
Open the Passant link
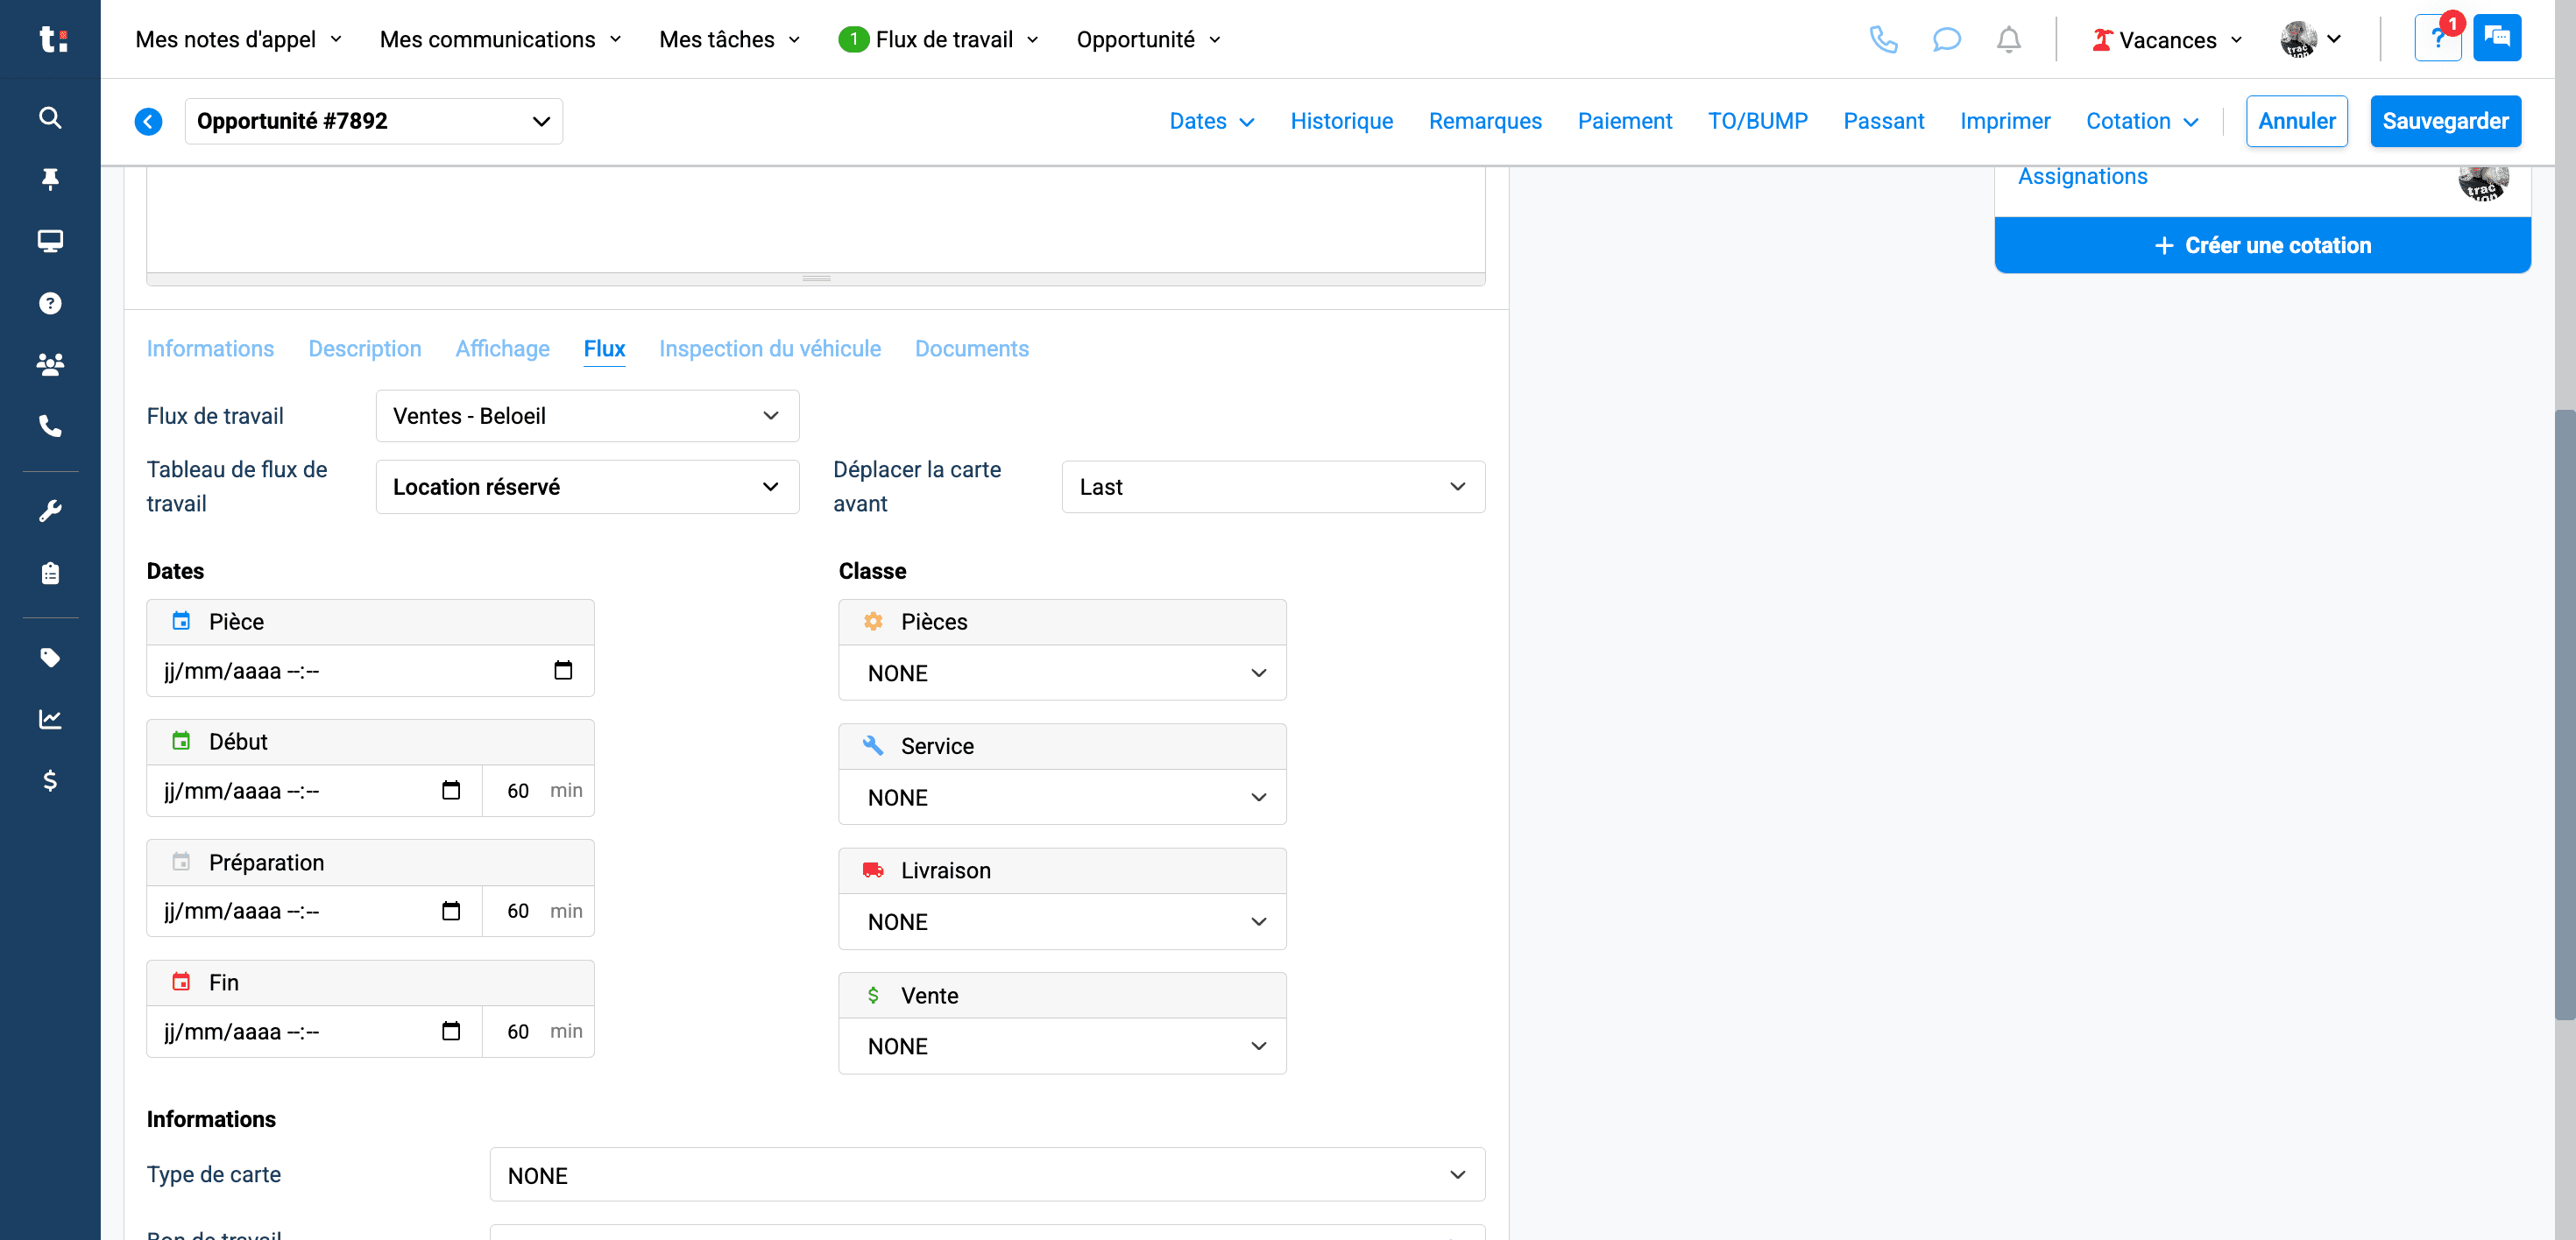[1883, 121]
